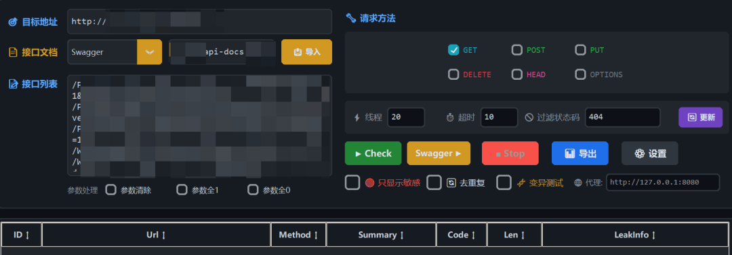This screenshot has width=732, height=255.
Task: Focus the api-docs path field
Action: point(221,52)
